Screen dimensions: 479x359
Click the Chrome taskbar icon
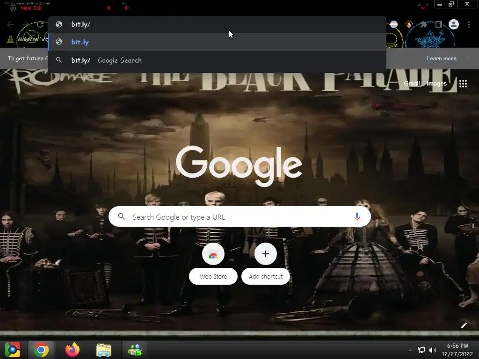point(41,350)
